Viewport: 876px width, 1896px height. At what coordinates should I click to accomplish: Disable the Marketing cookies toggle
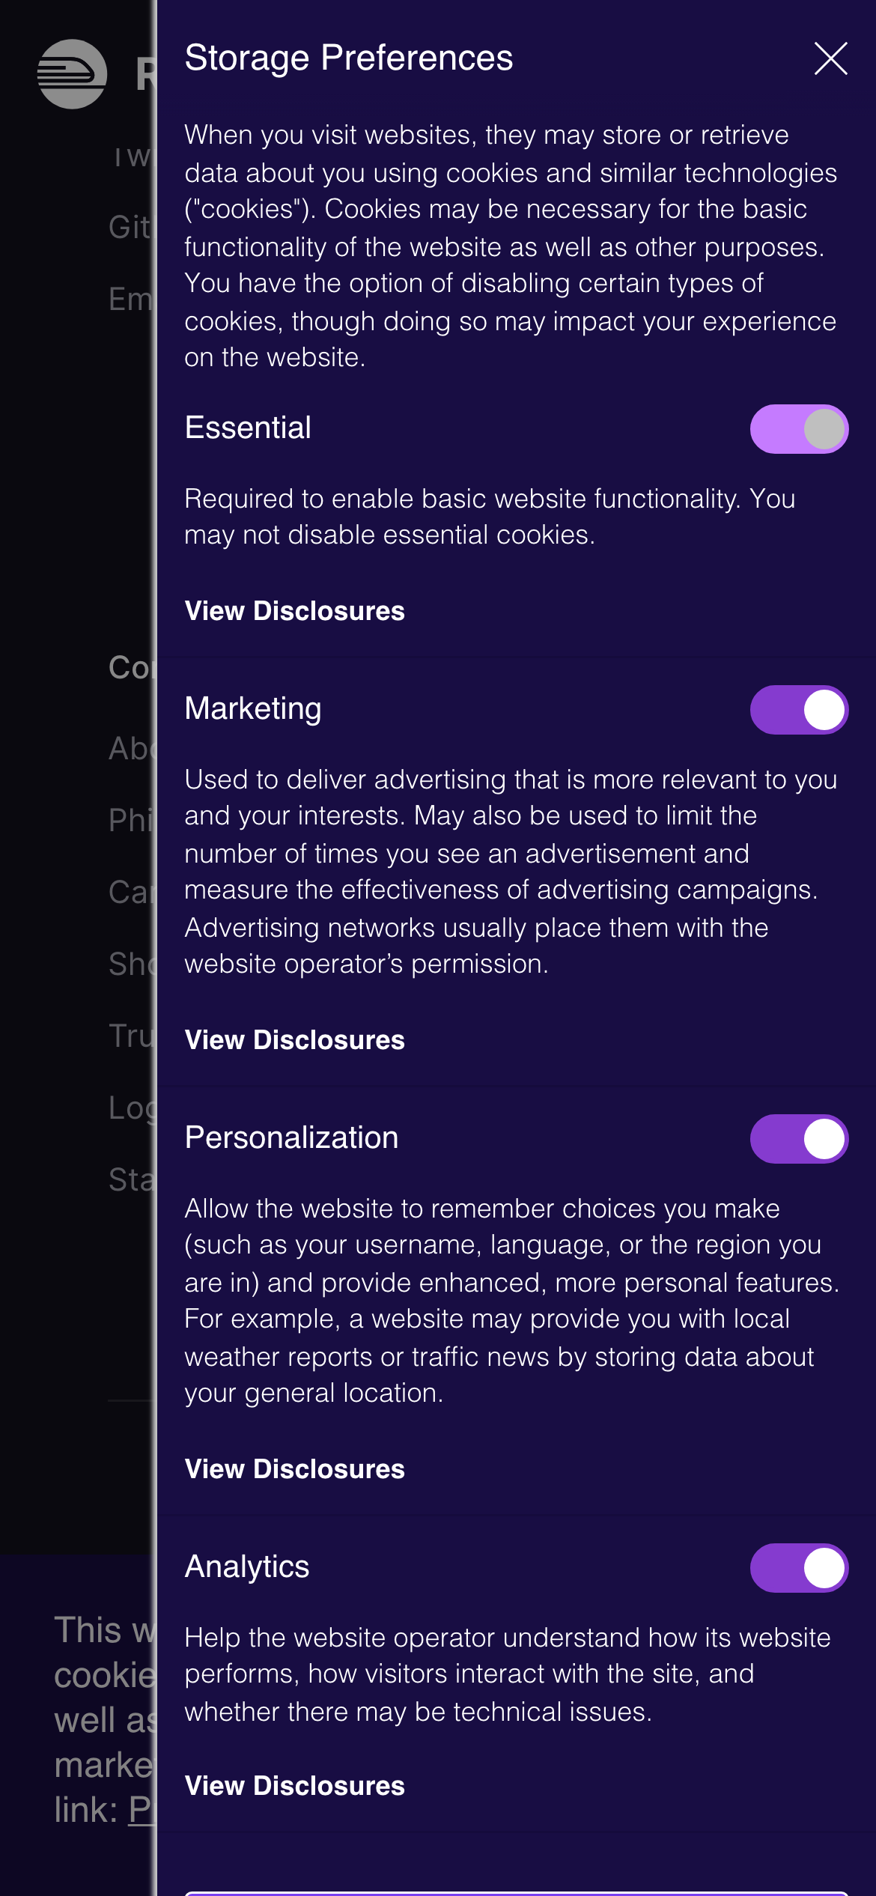(799, 710)
